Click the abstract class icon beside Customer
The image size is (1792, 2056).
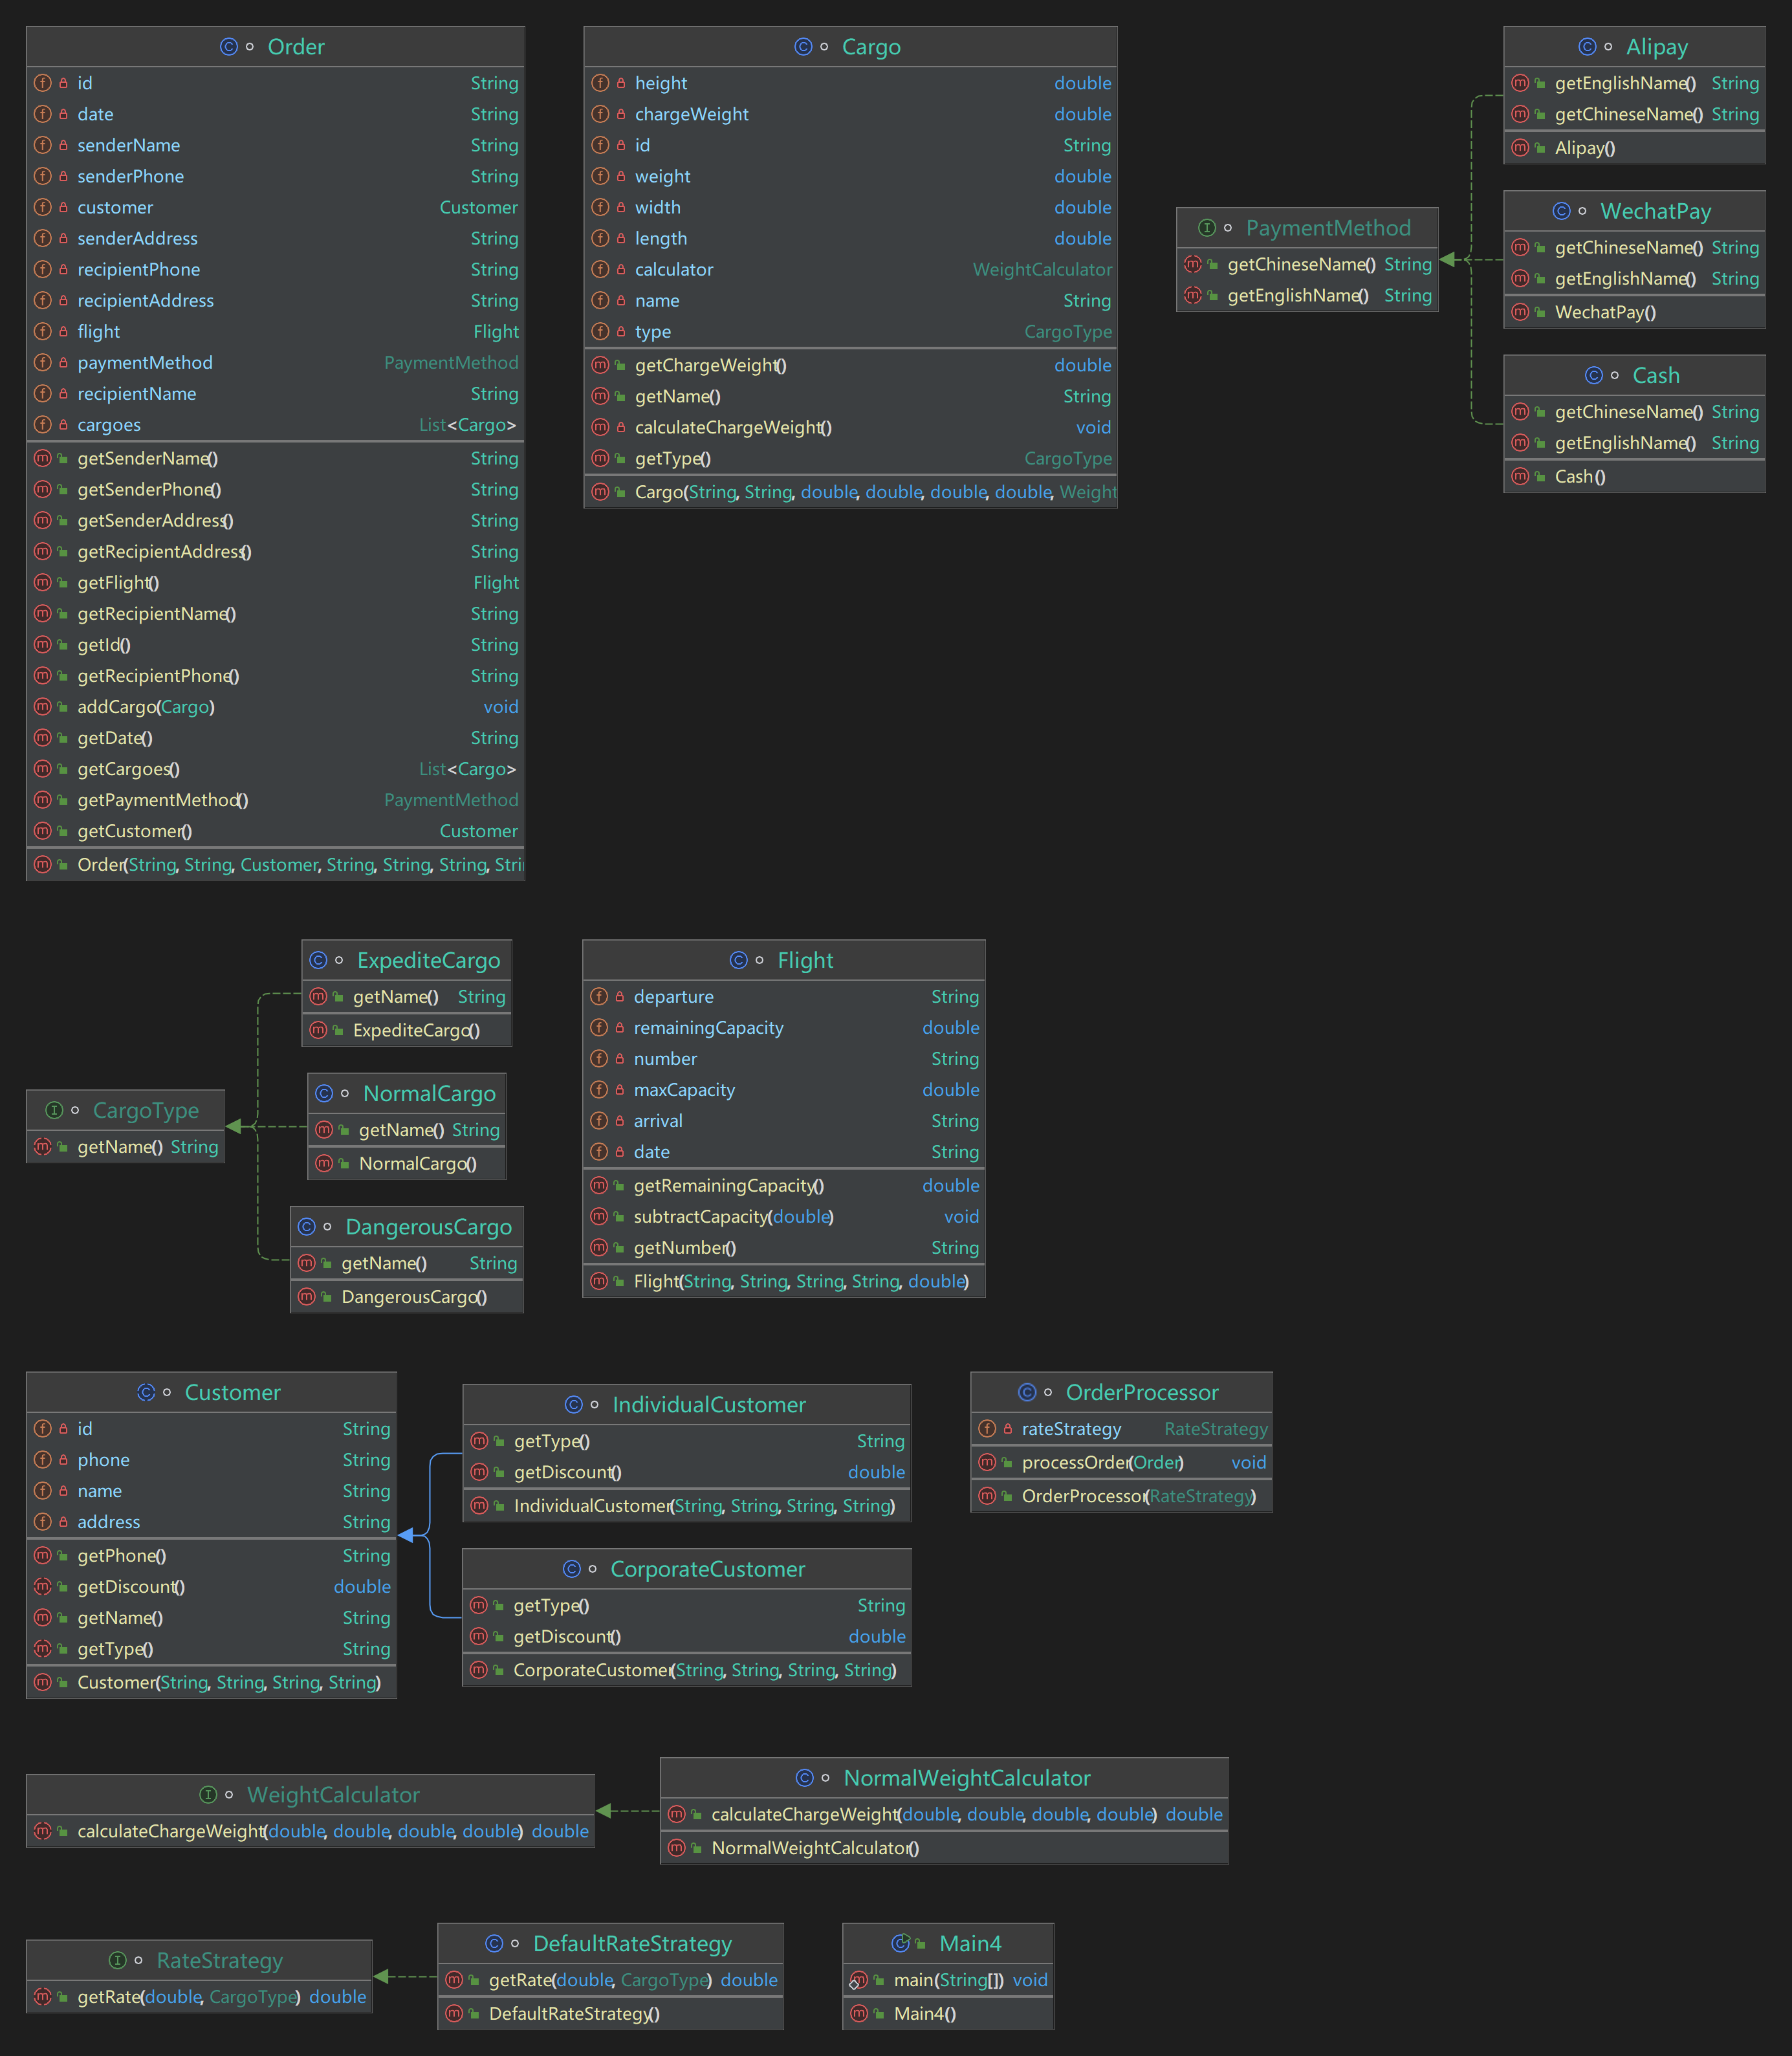tap(146, 1392)
